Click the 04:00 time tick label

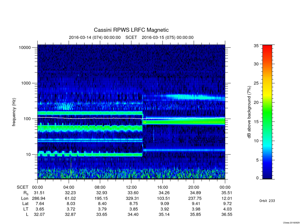coord(69,187)
